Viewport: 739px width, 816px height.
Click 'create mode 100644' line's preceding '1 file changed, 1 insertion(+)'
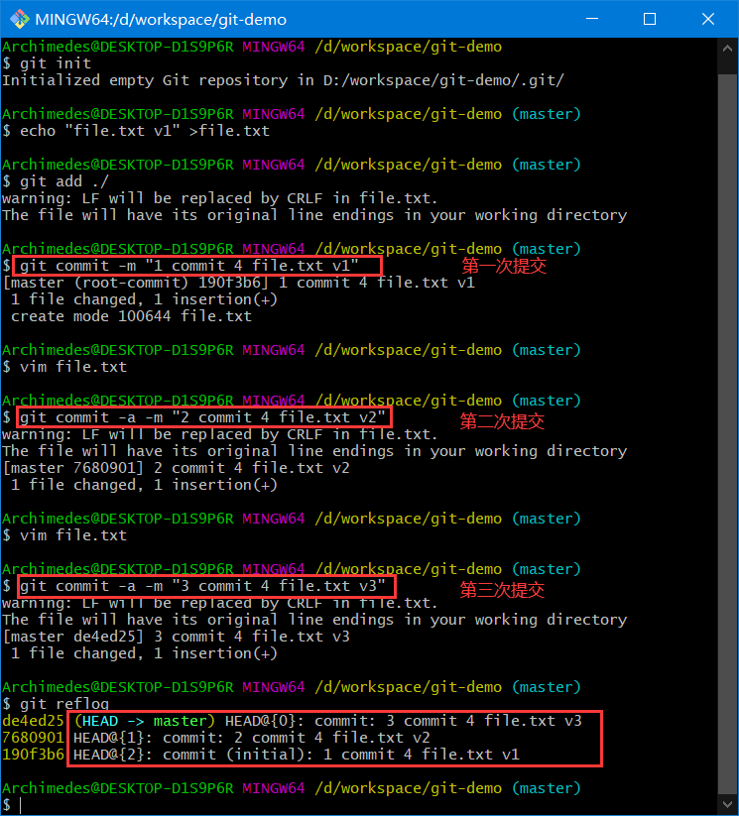coord(144,299)
